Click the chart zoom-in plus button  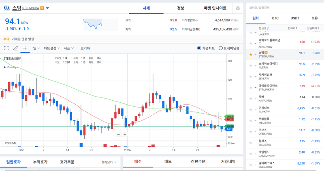(125, 134)
